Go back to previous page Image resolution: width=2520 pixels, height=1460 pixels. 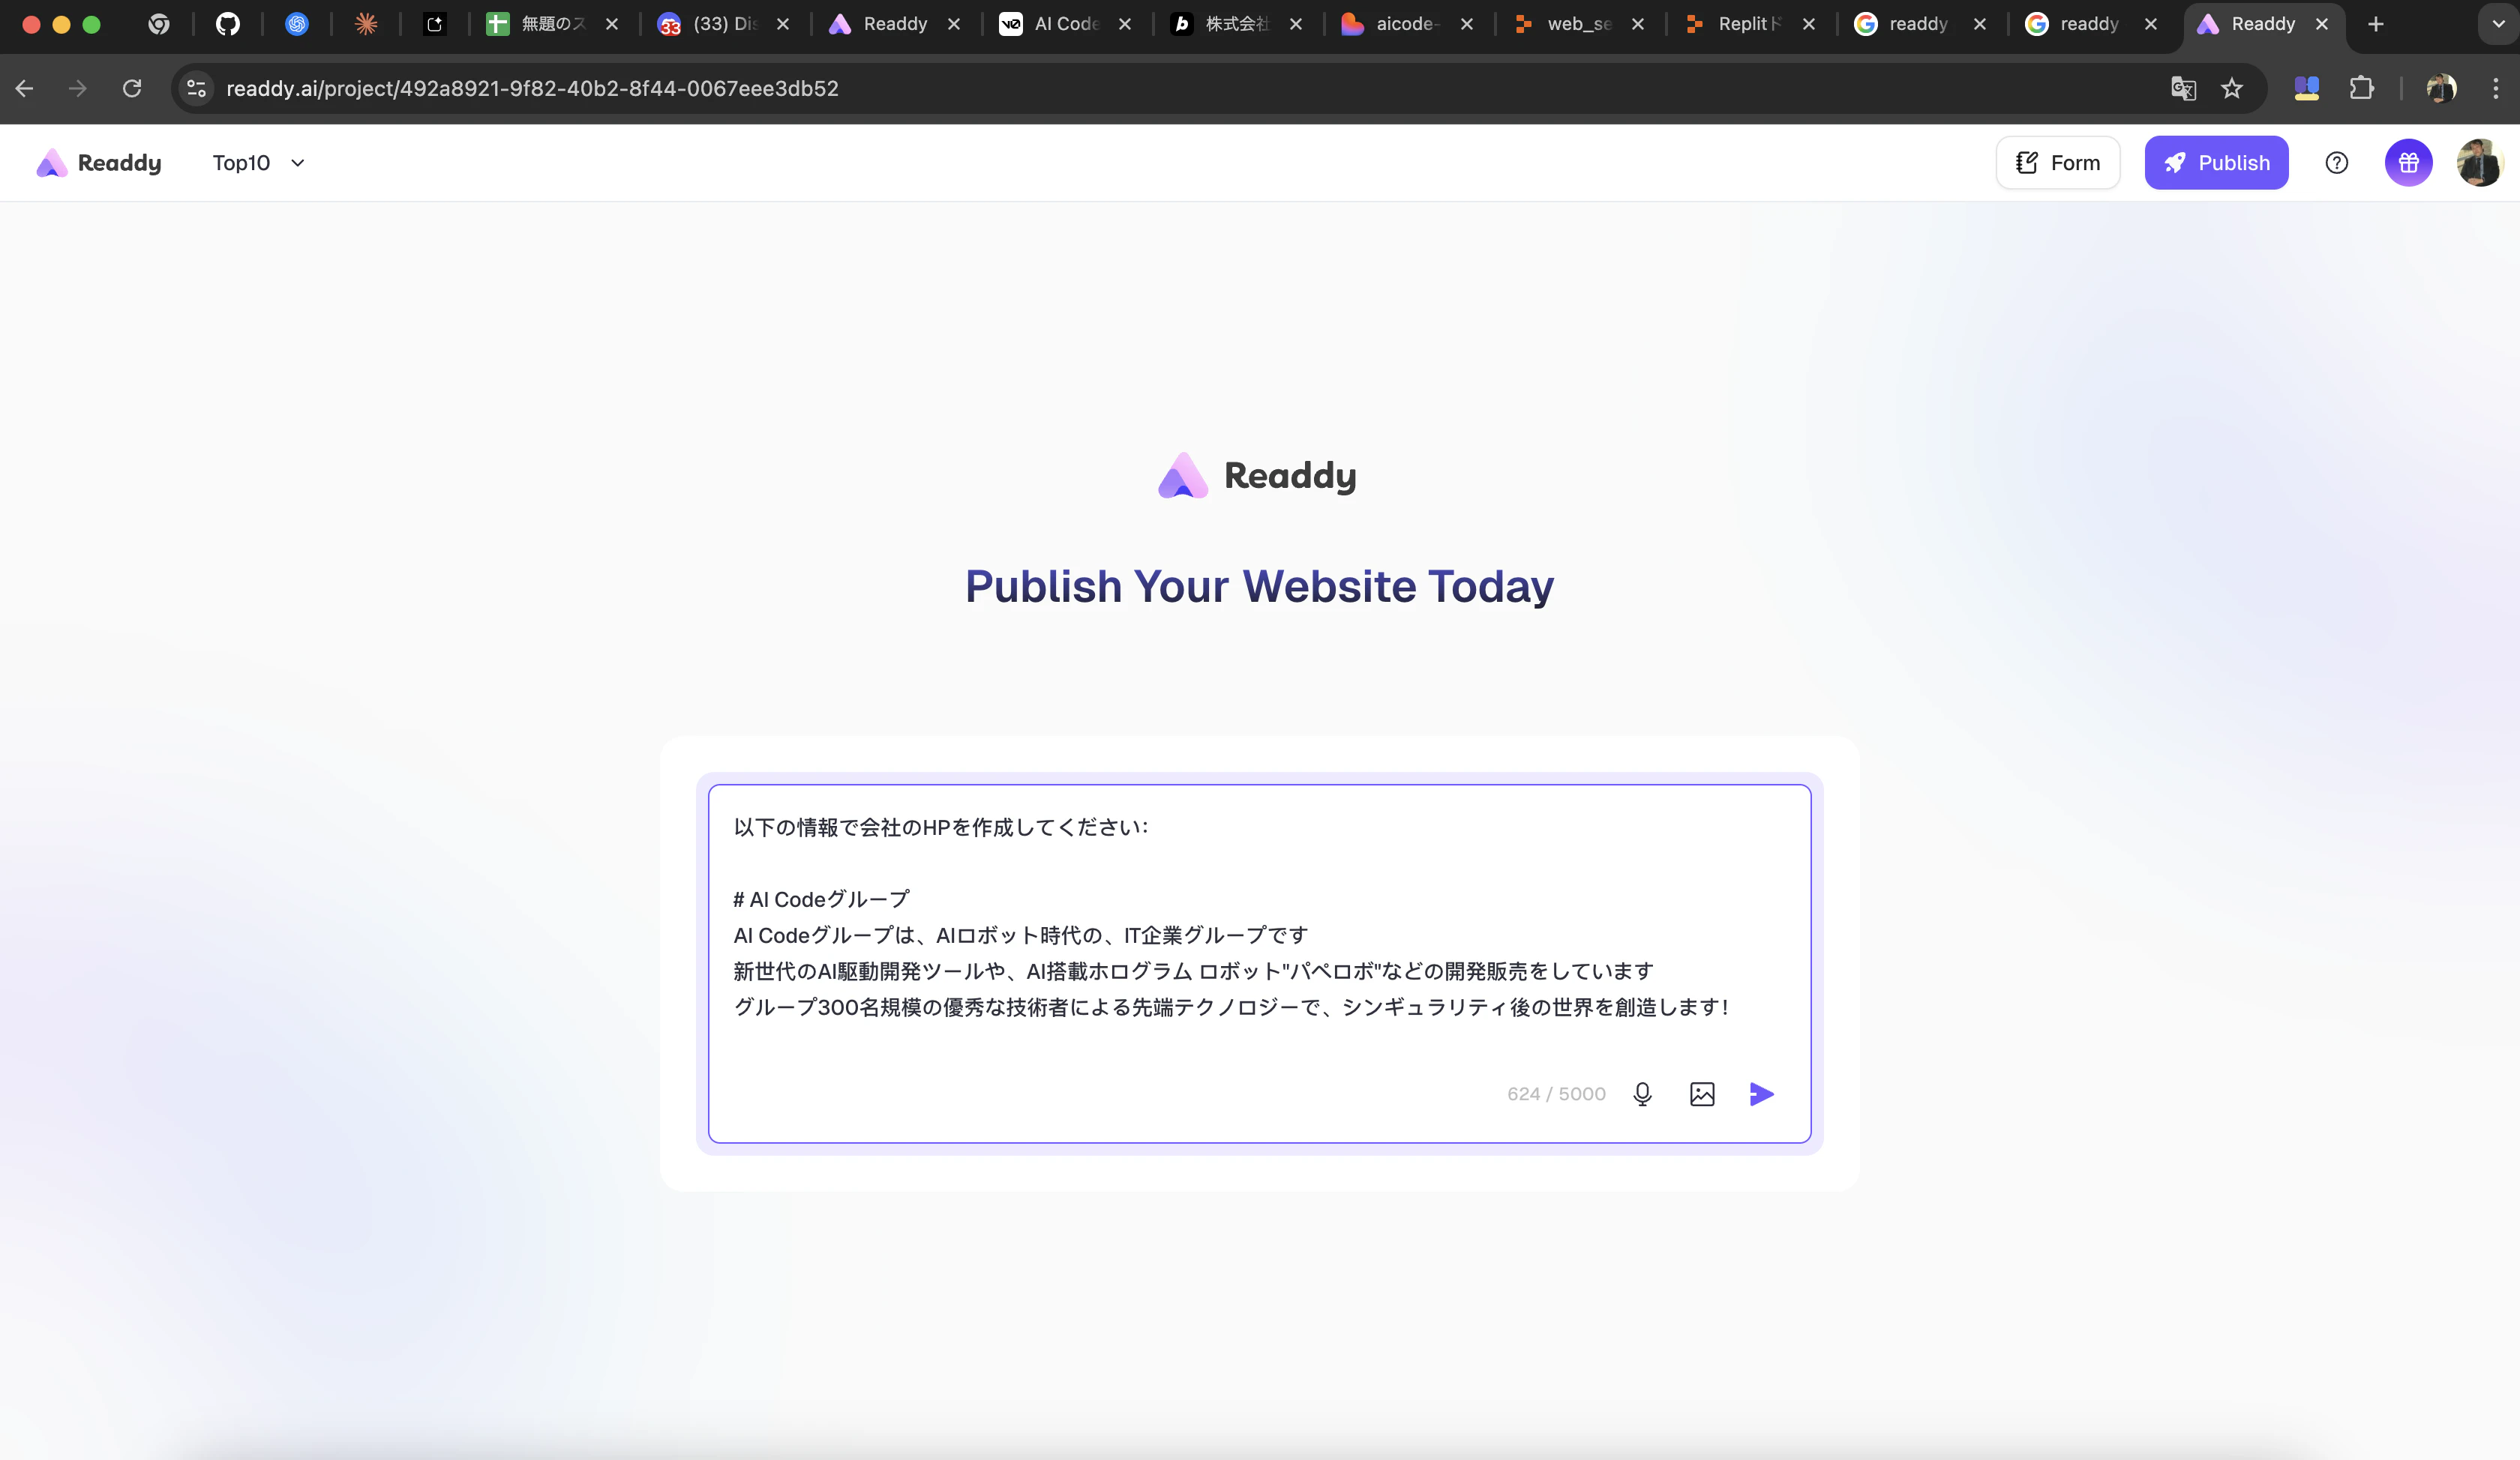pyautogui.click(x=25, y=89)
